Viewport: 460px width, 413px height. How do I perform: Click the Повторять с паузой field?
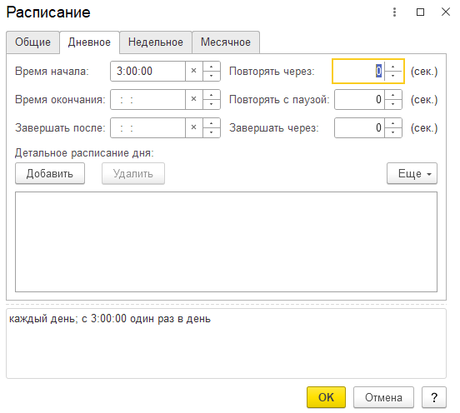359,100
